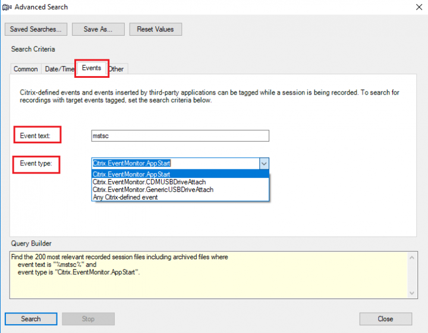Click the Query Builder scroll up arrow
The image size is (428, 333).
coord(413,257)
